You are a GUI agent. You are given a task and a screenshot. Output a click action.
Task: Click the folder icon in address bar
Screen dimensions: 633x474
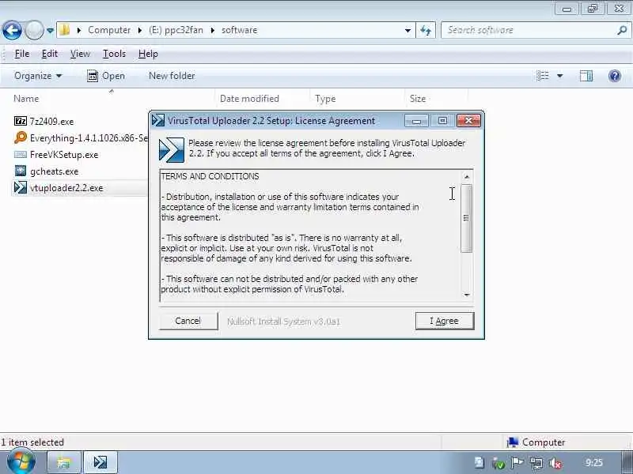65,30
